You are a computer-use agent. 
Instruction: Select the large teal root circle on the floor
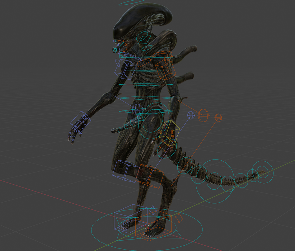click(x=147, y=229)
